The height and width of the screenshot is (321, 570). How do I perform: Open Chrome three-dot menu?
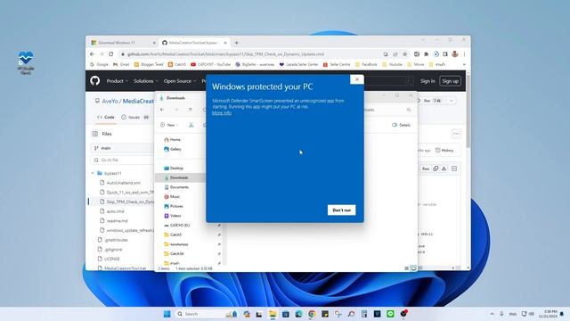464,54
